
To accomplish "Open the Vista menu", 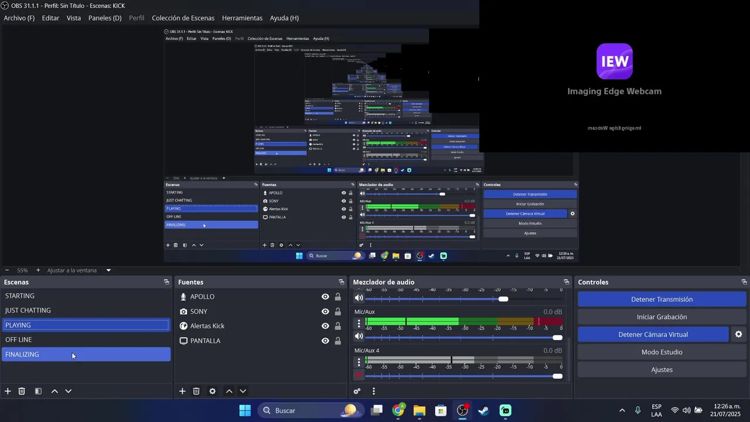I will [74, 18].
